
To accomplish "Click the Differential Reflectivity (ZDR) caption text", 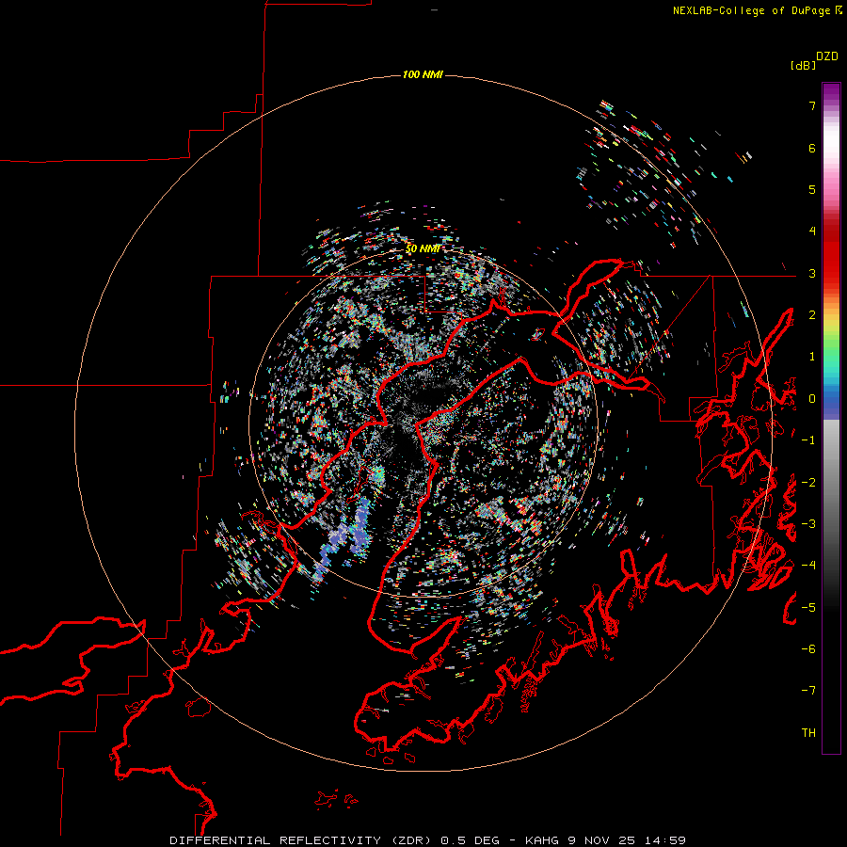I will (302, 840).
